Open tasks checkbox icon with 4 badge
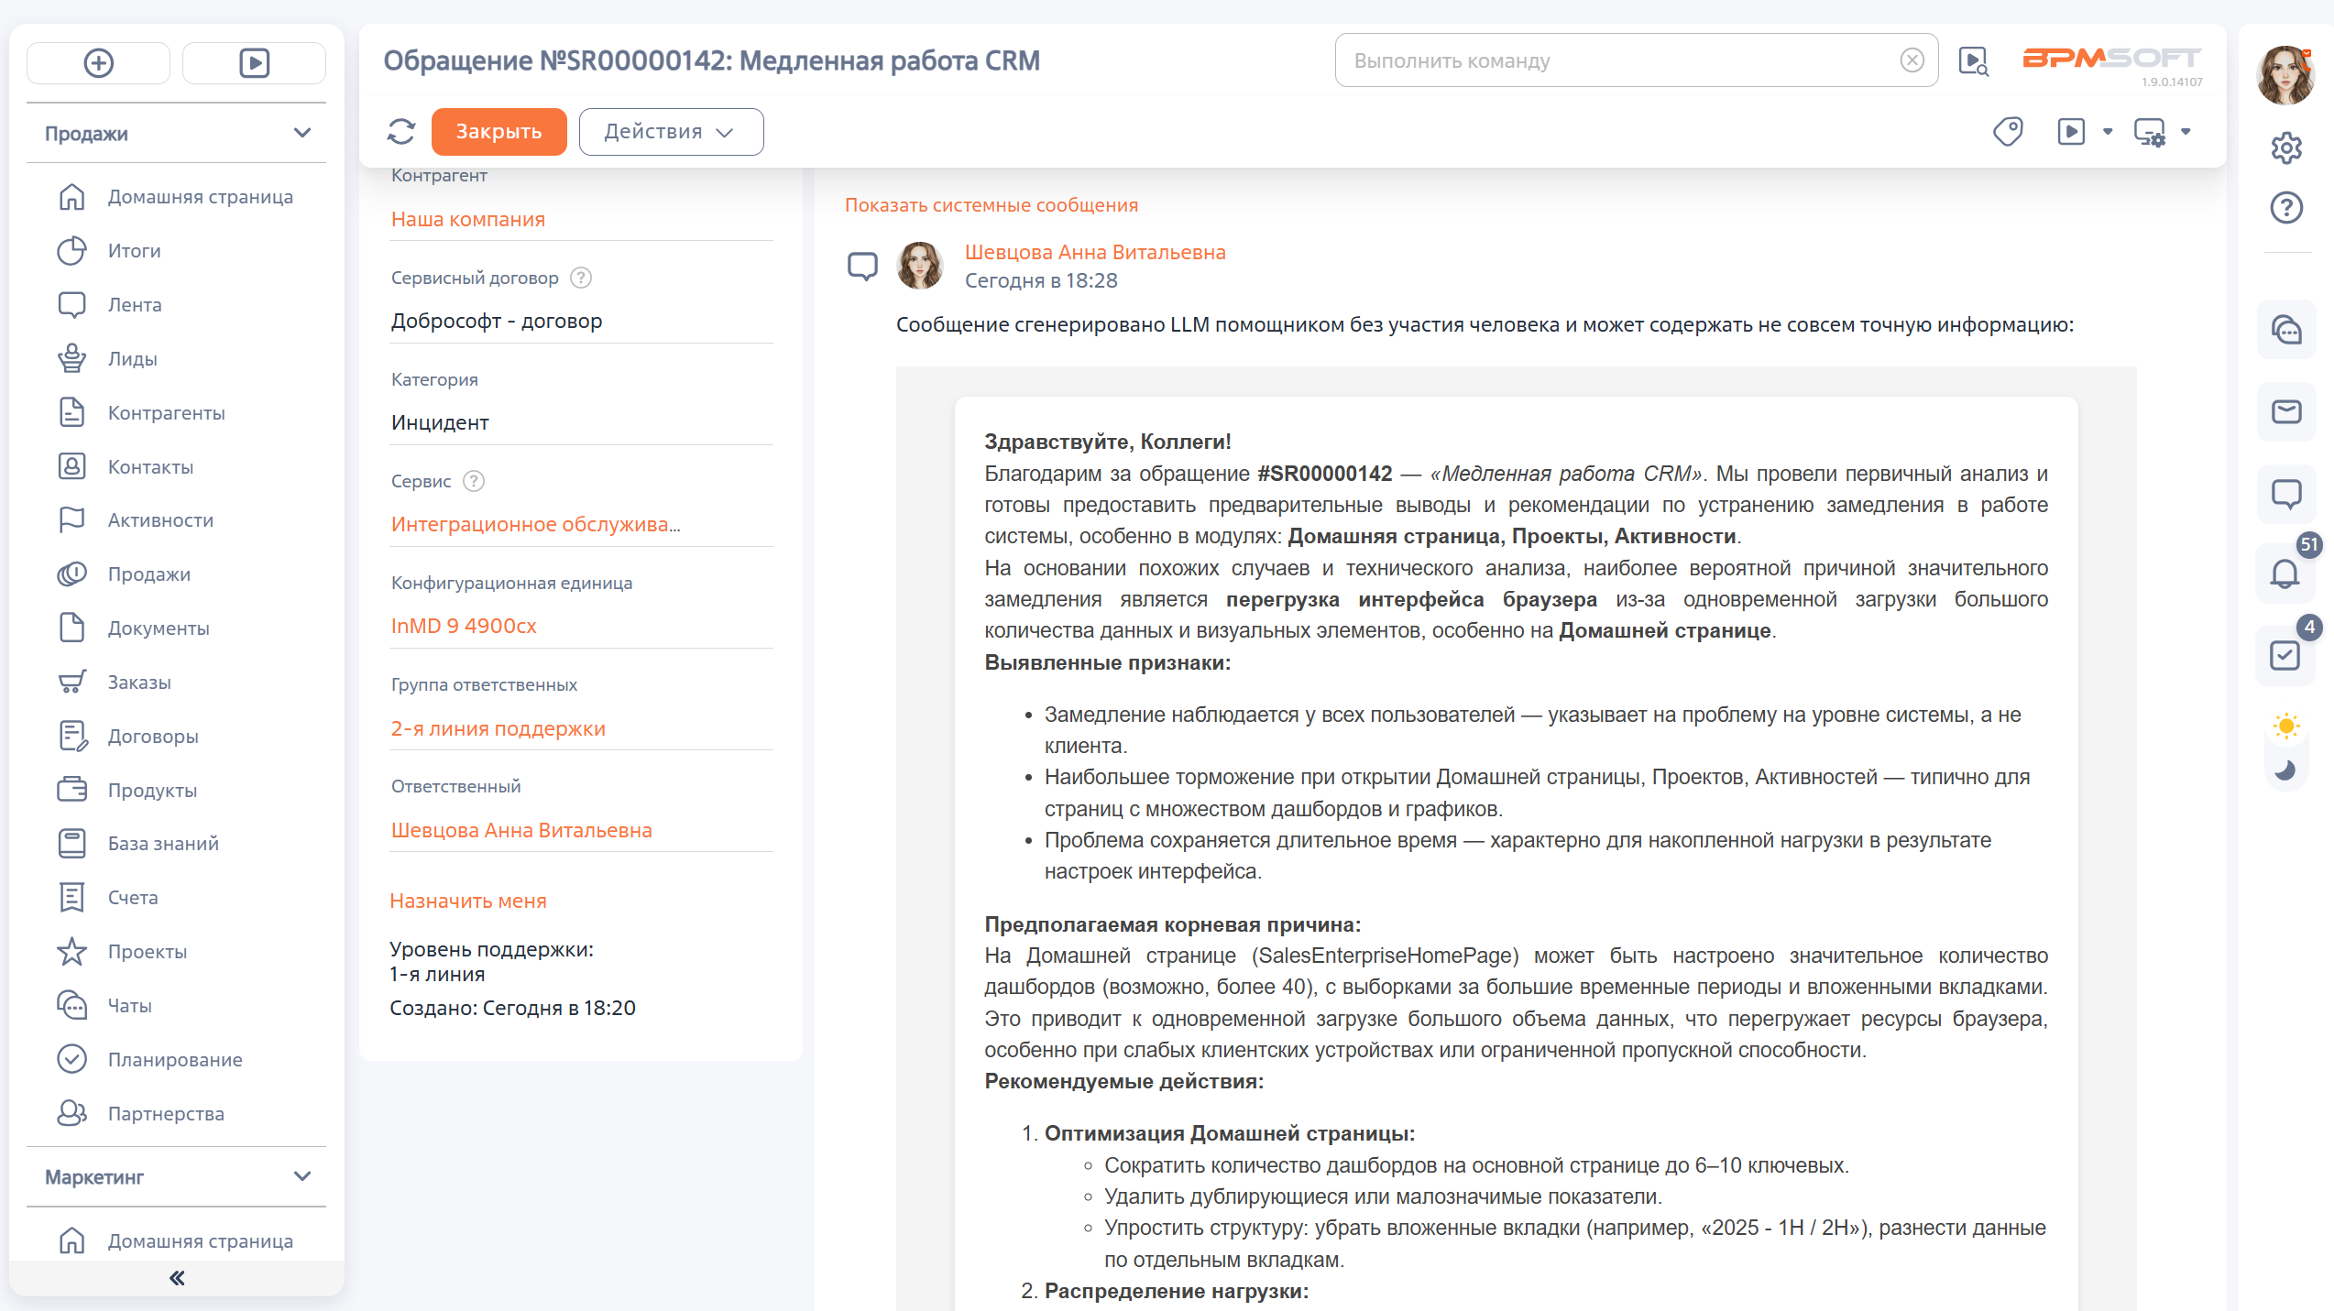The width and height of the screenshot is (2334, 1311). point(2286,656)
